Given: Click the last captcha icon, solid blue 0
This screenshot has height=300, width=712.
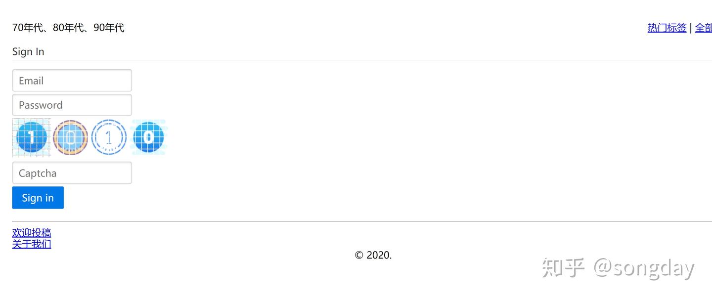Looking at the screenshot, I should click(x=148, y=137).
